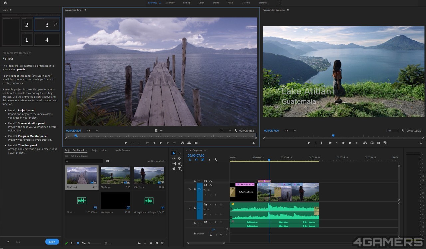Screen dimensions: 426x249
Task: Expand workspace overflow chevrons
Action: tap(280, 3)
